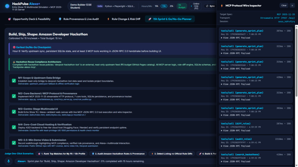Click the Rule Change lightning bolt icon
The width and height of the screenshot is (298, 167).
click(x=108, y=19)
